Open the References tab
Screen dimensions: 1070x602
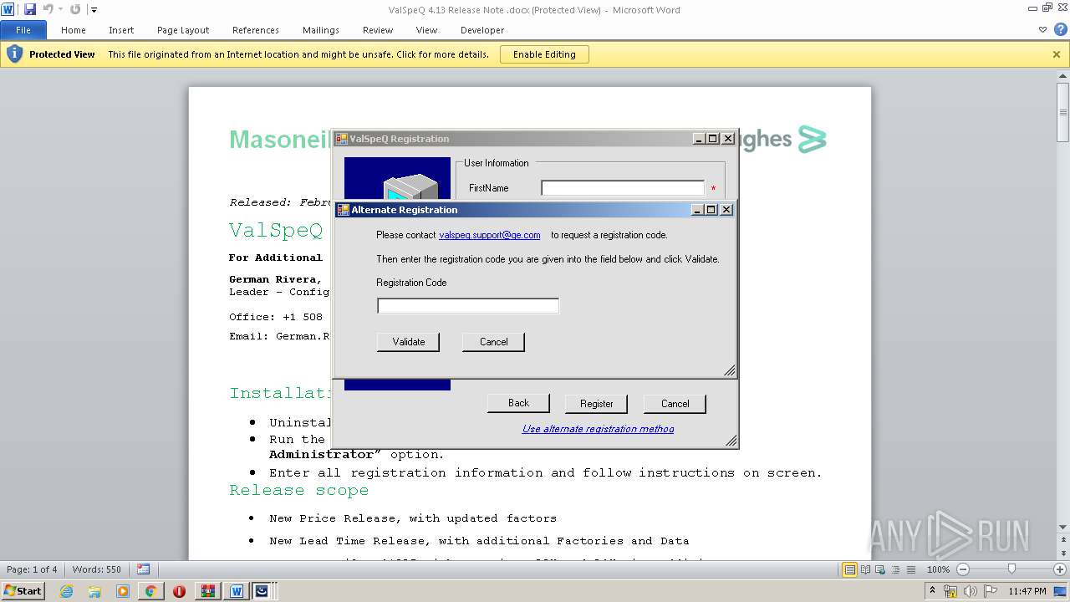(256, 30)
